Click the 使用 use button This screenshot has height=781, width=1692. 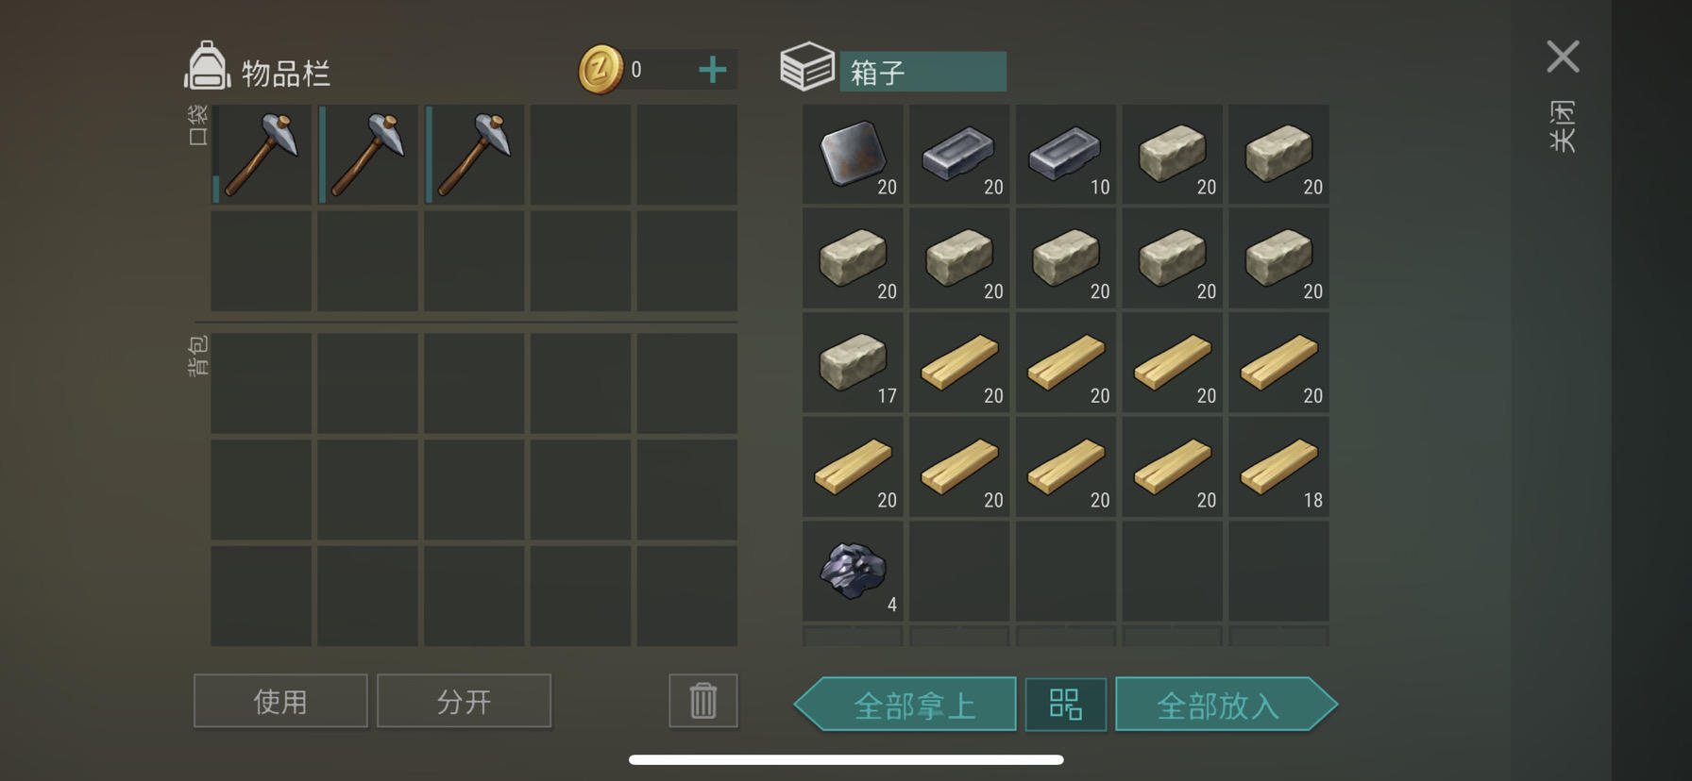280,701
